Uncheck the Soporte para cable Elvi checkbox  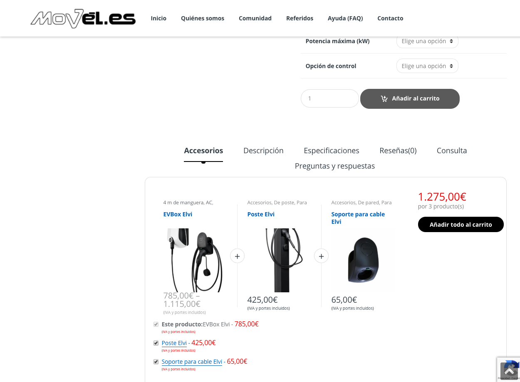156,362
